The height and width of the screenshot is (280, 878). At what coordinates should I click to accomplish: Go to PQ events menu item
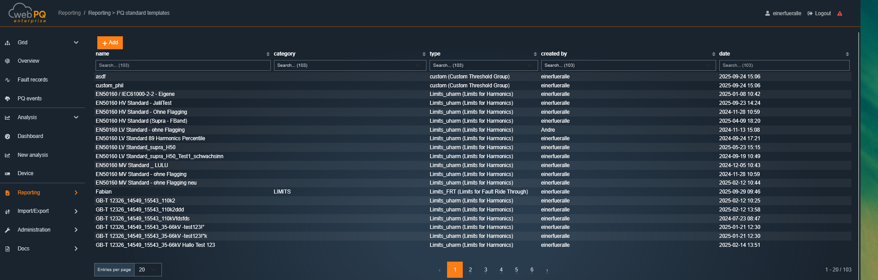tap(30, 99)
